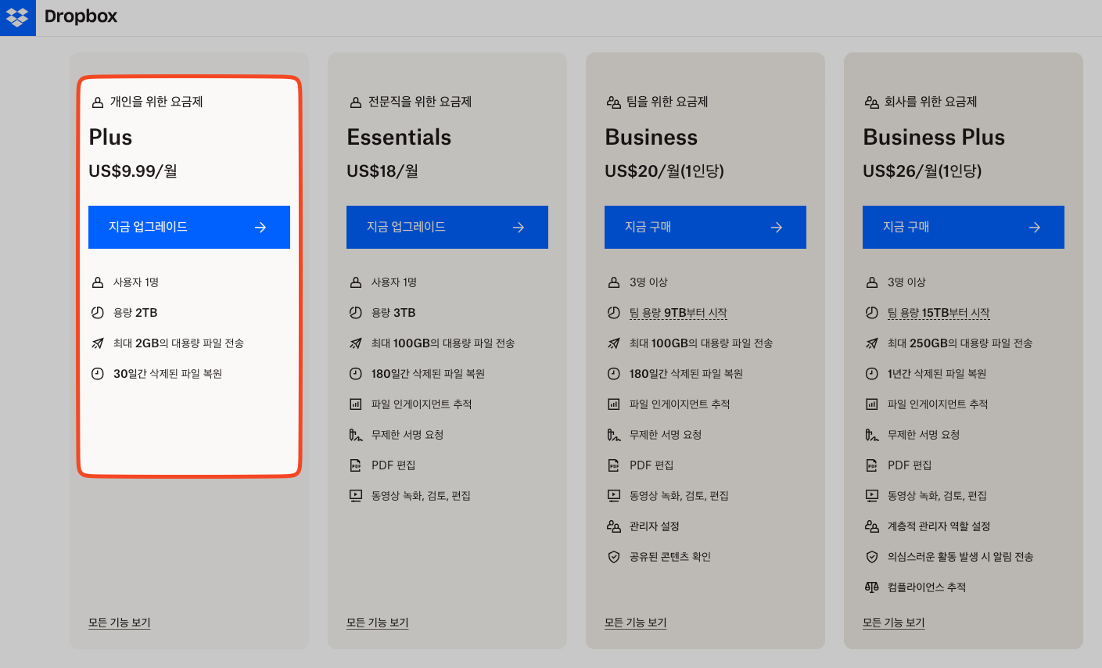The image size is (1102, 668).
Task: Buy the Business plan now
Action: [x=705, y=227]
